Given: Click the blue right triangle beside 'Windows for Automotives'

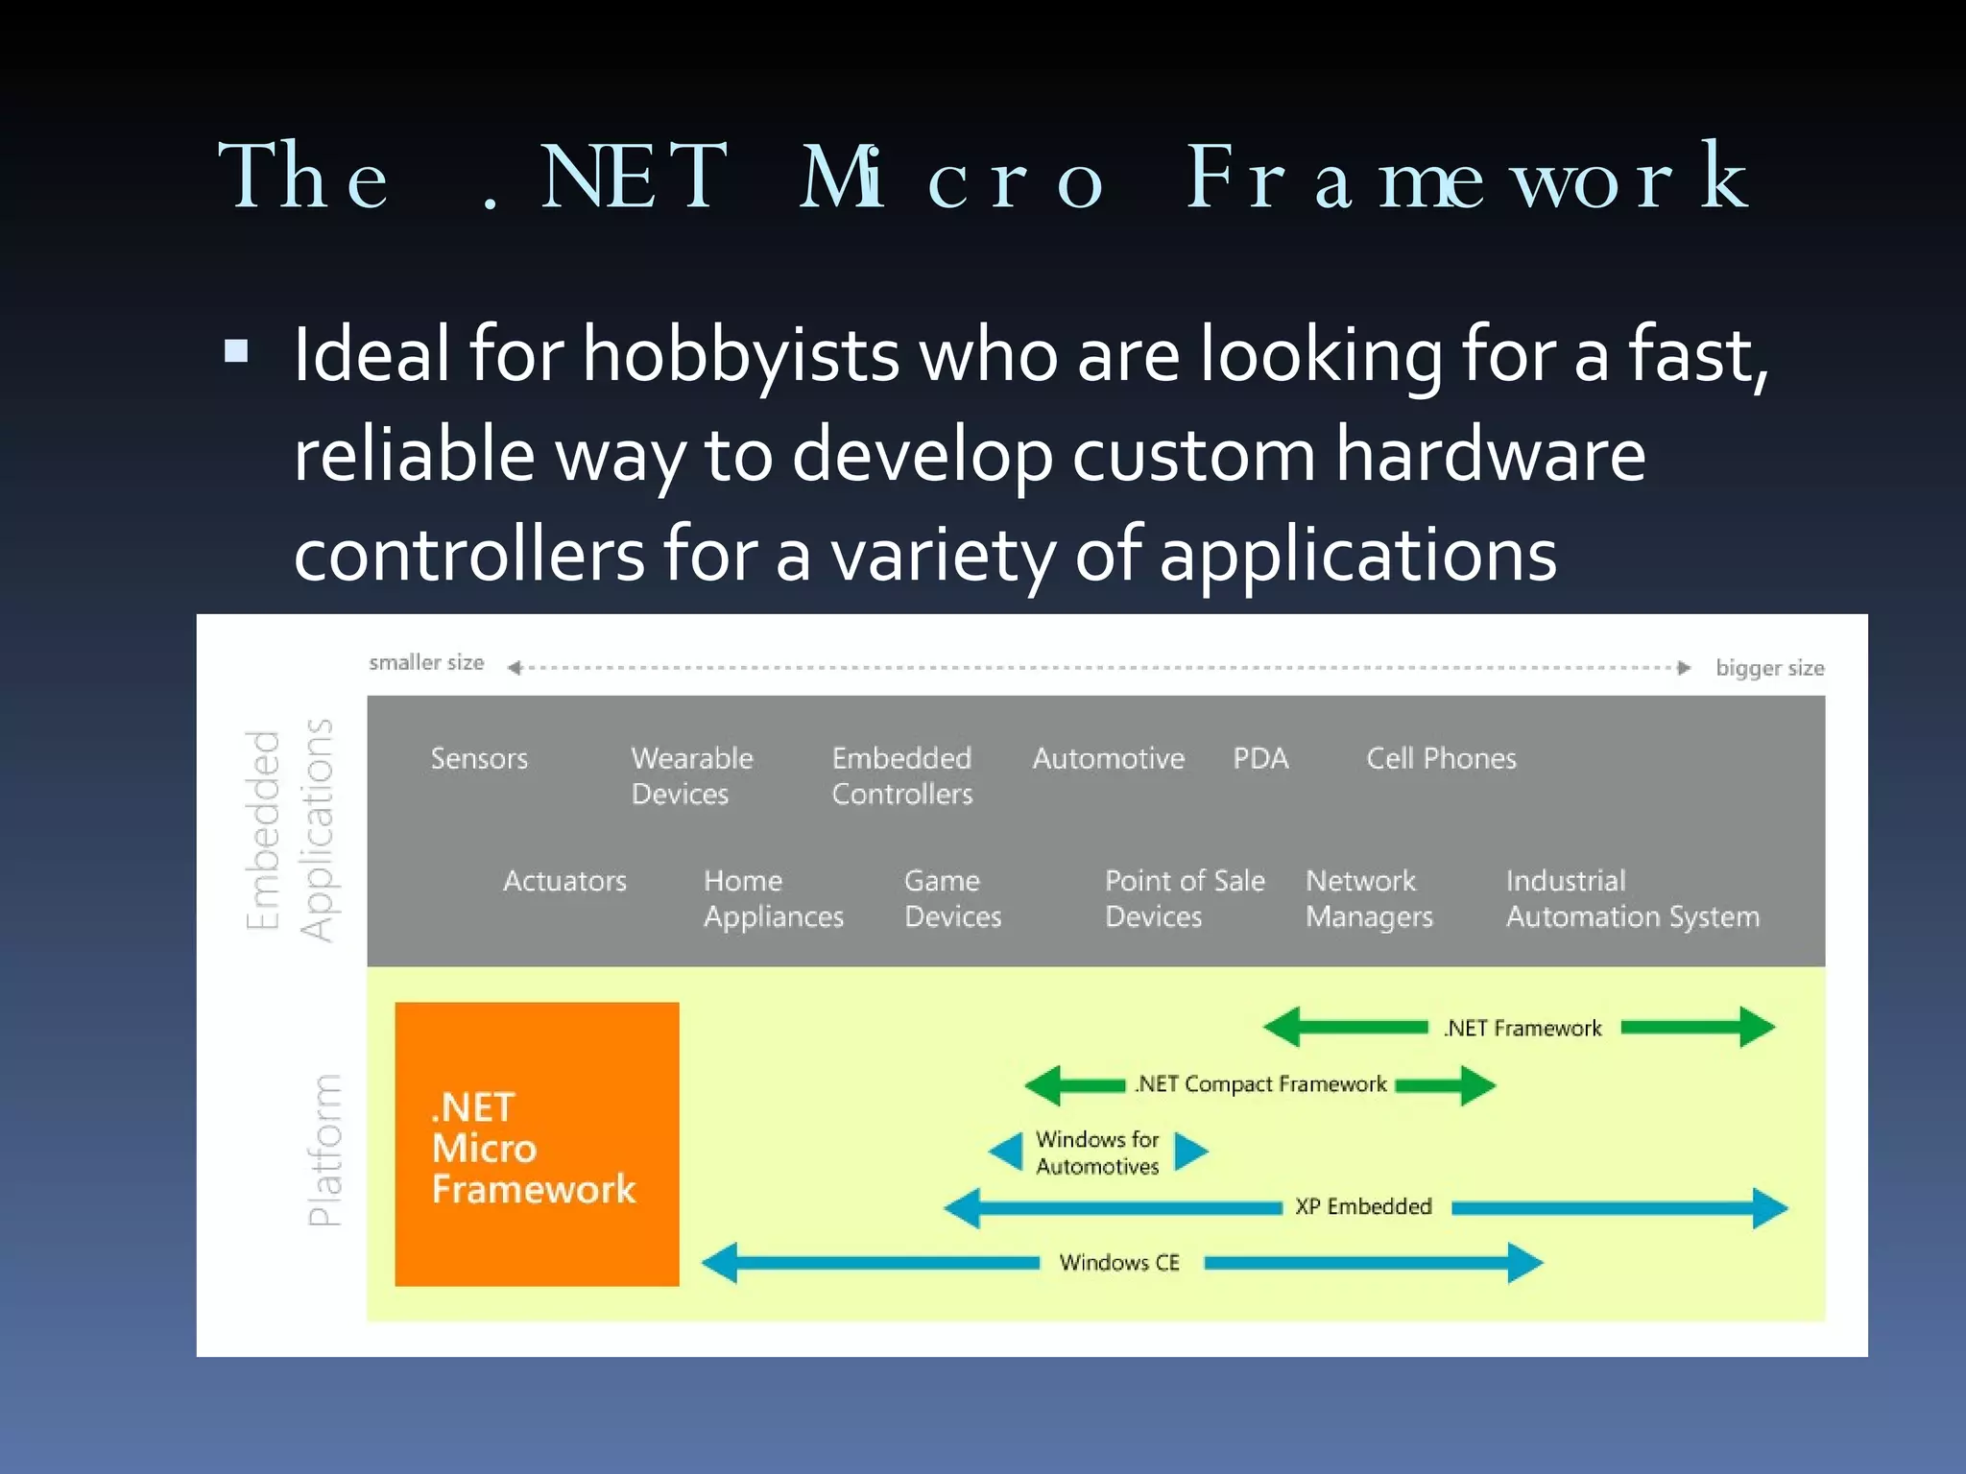Looking at the screenshot, I should (1191, 1152).
